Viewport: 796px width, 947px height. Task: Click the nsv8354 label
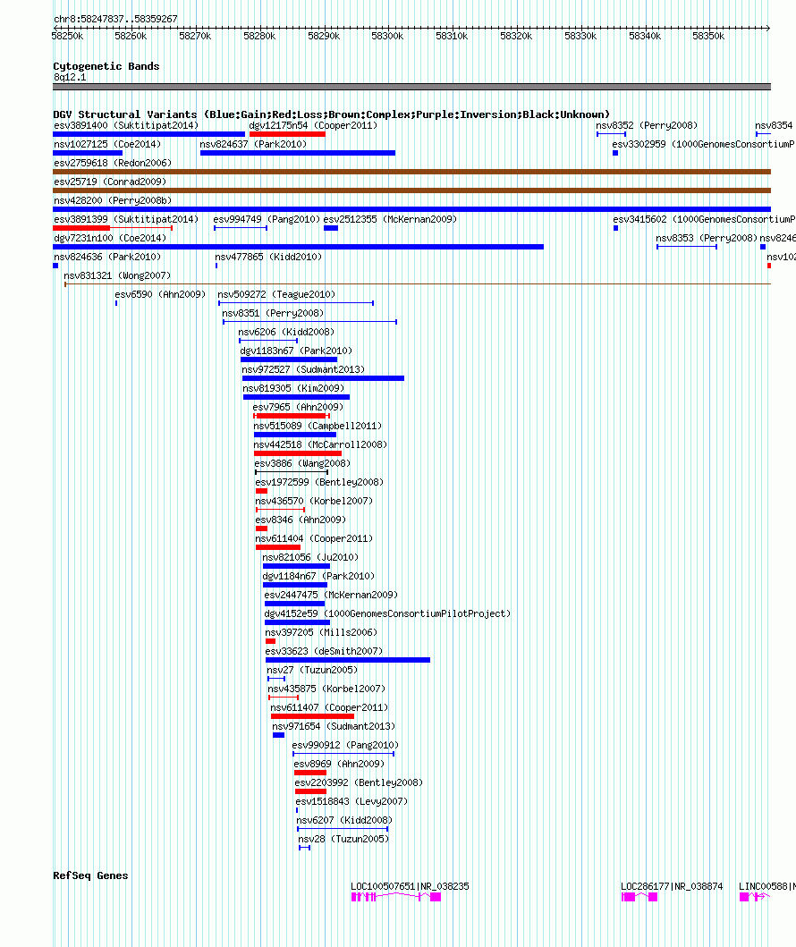(774, 125)
